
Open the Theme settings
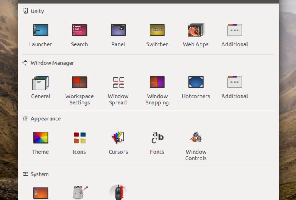[x=40, y=138]
